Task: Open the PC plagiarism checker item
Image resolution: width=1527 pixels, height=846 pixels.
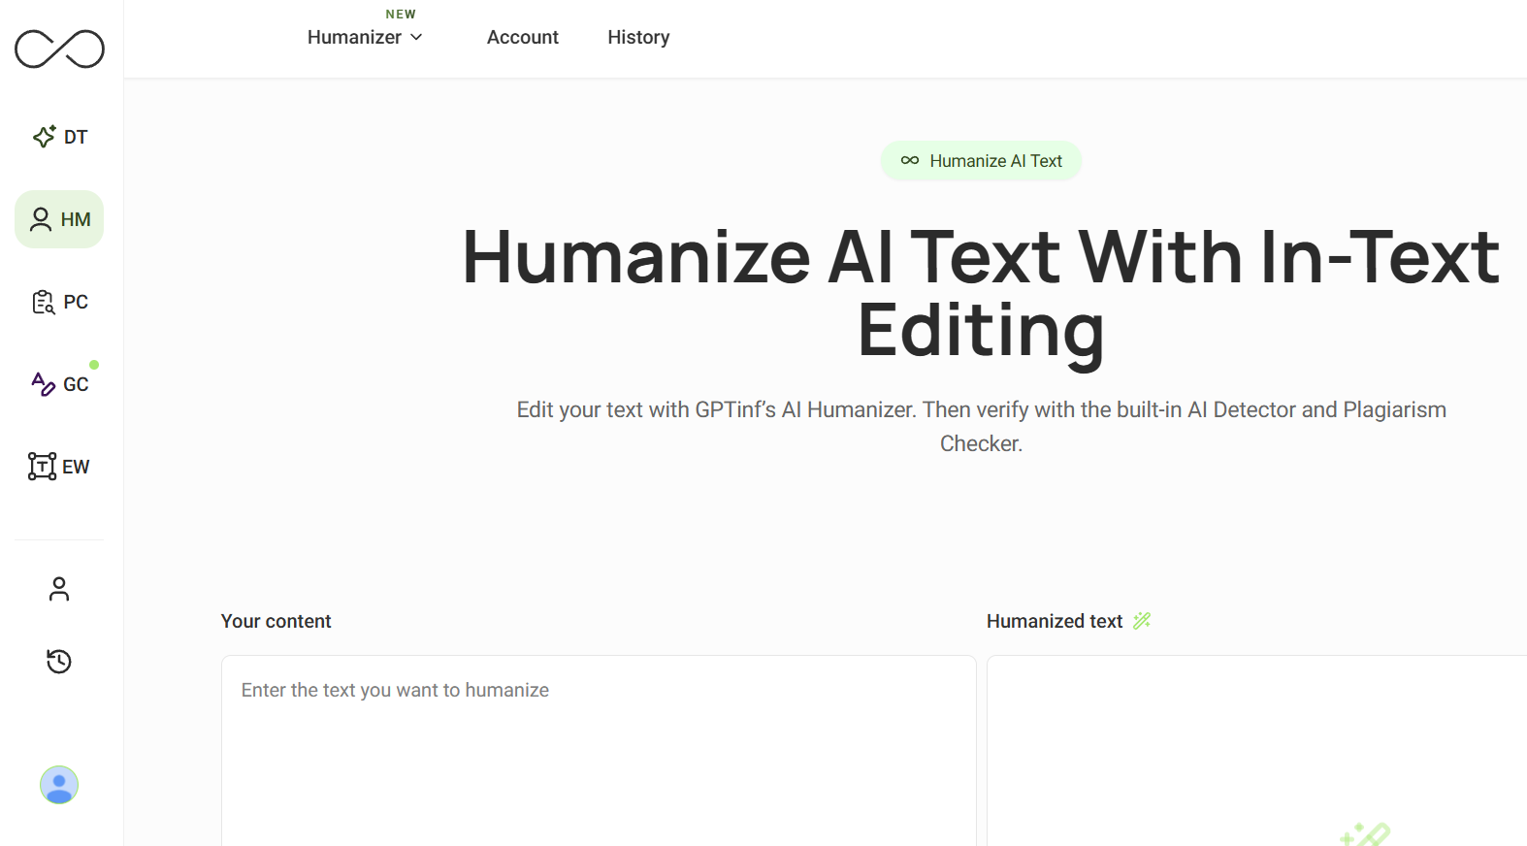Action: click(x=59, y=302)
